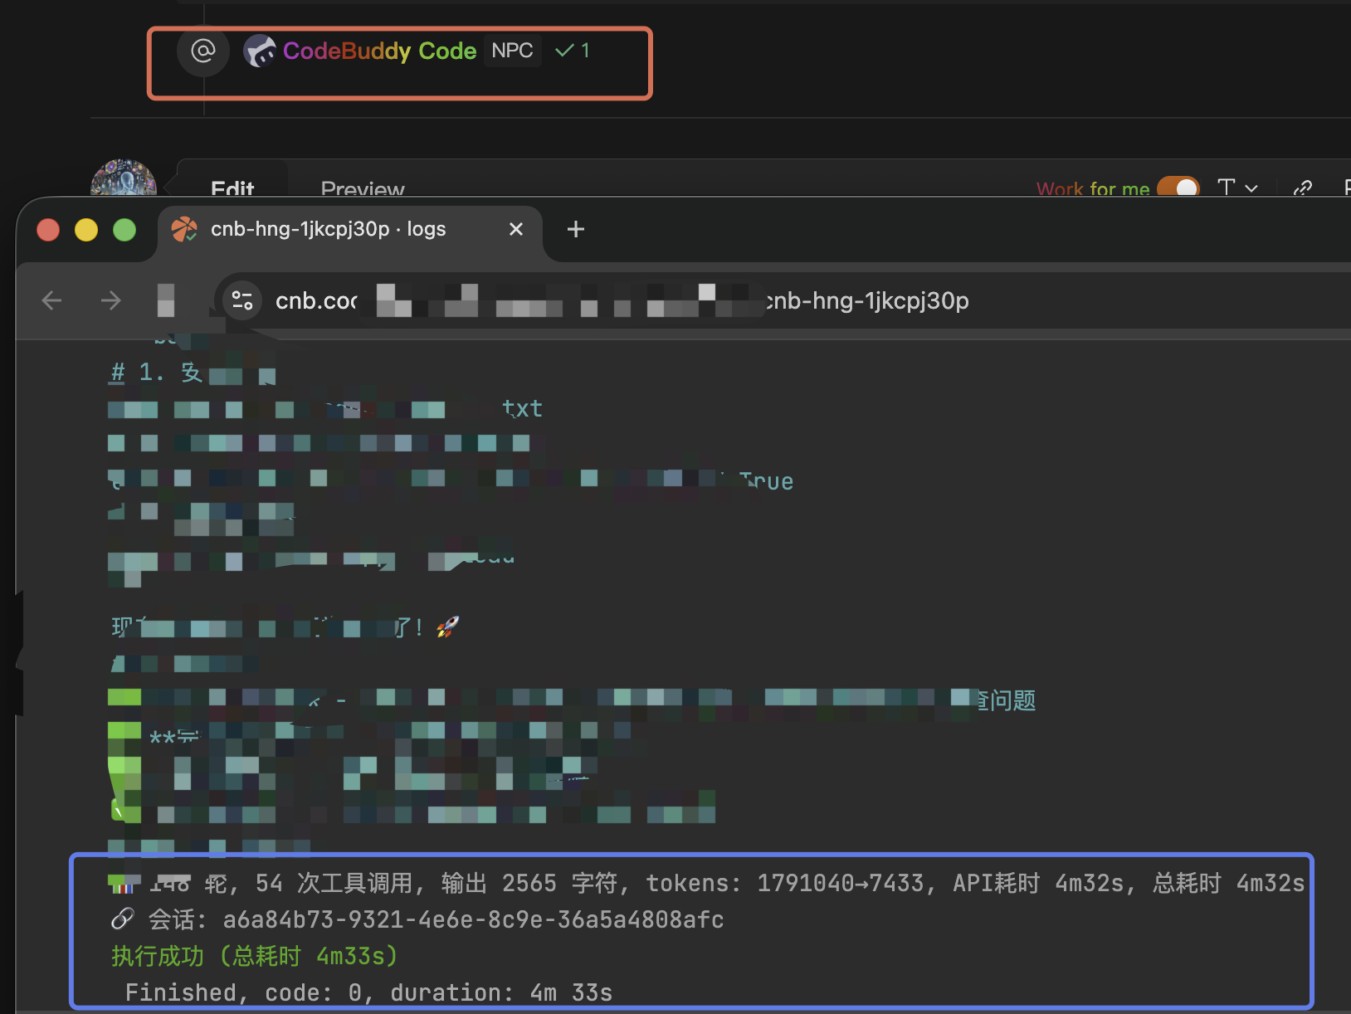Close the cnb-hng-1jkcpj30p logs browser tab
Viewport: 1351px width, 1014px height.
tap(516, 229)
